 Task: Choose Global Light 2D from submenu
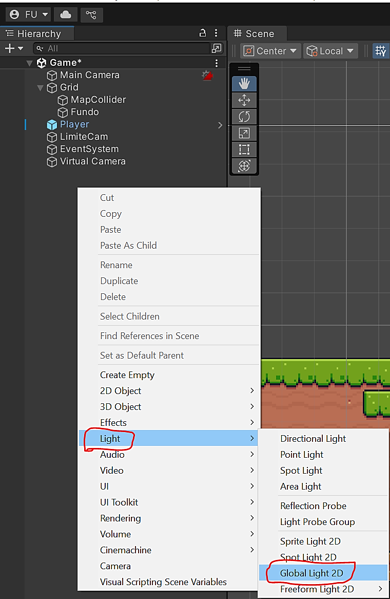click(311, 573)
